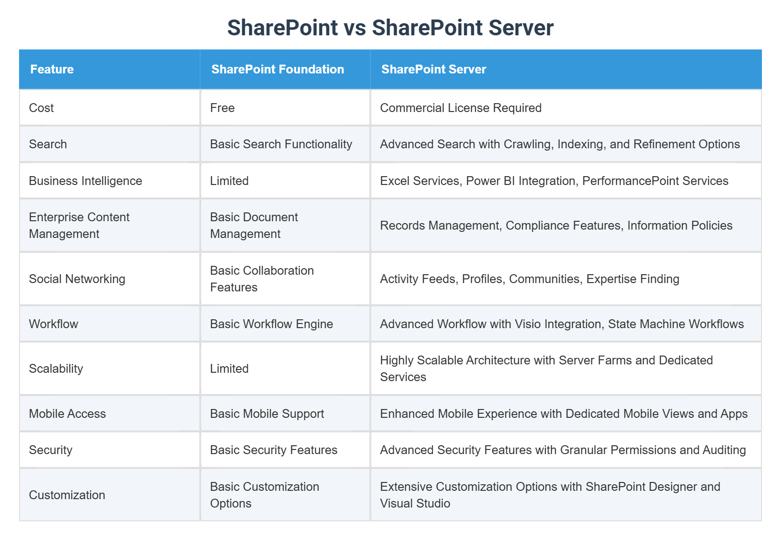This screenshot has width=781, height=541.
Task: Click 'Limited' in Business Intelligence row
Action: tap(285, 181)
